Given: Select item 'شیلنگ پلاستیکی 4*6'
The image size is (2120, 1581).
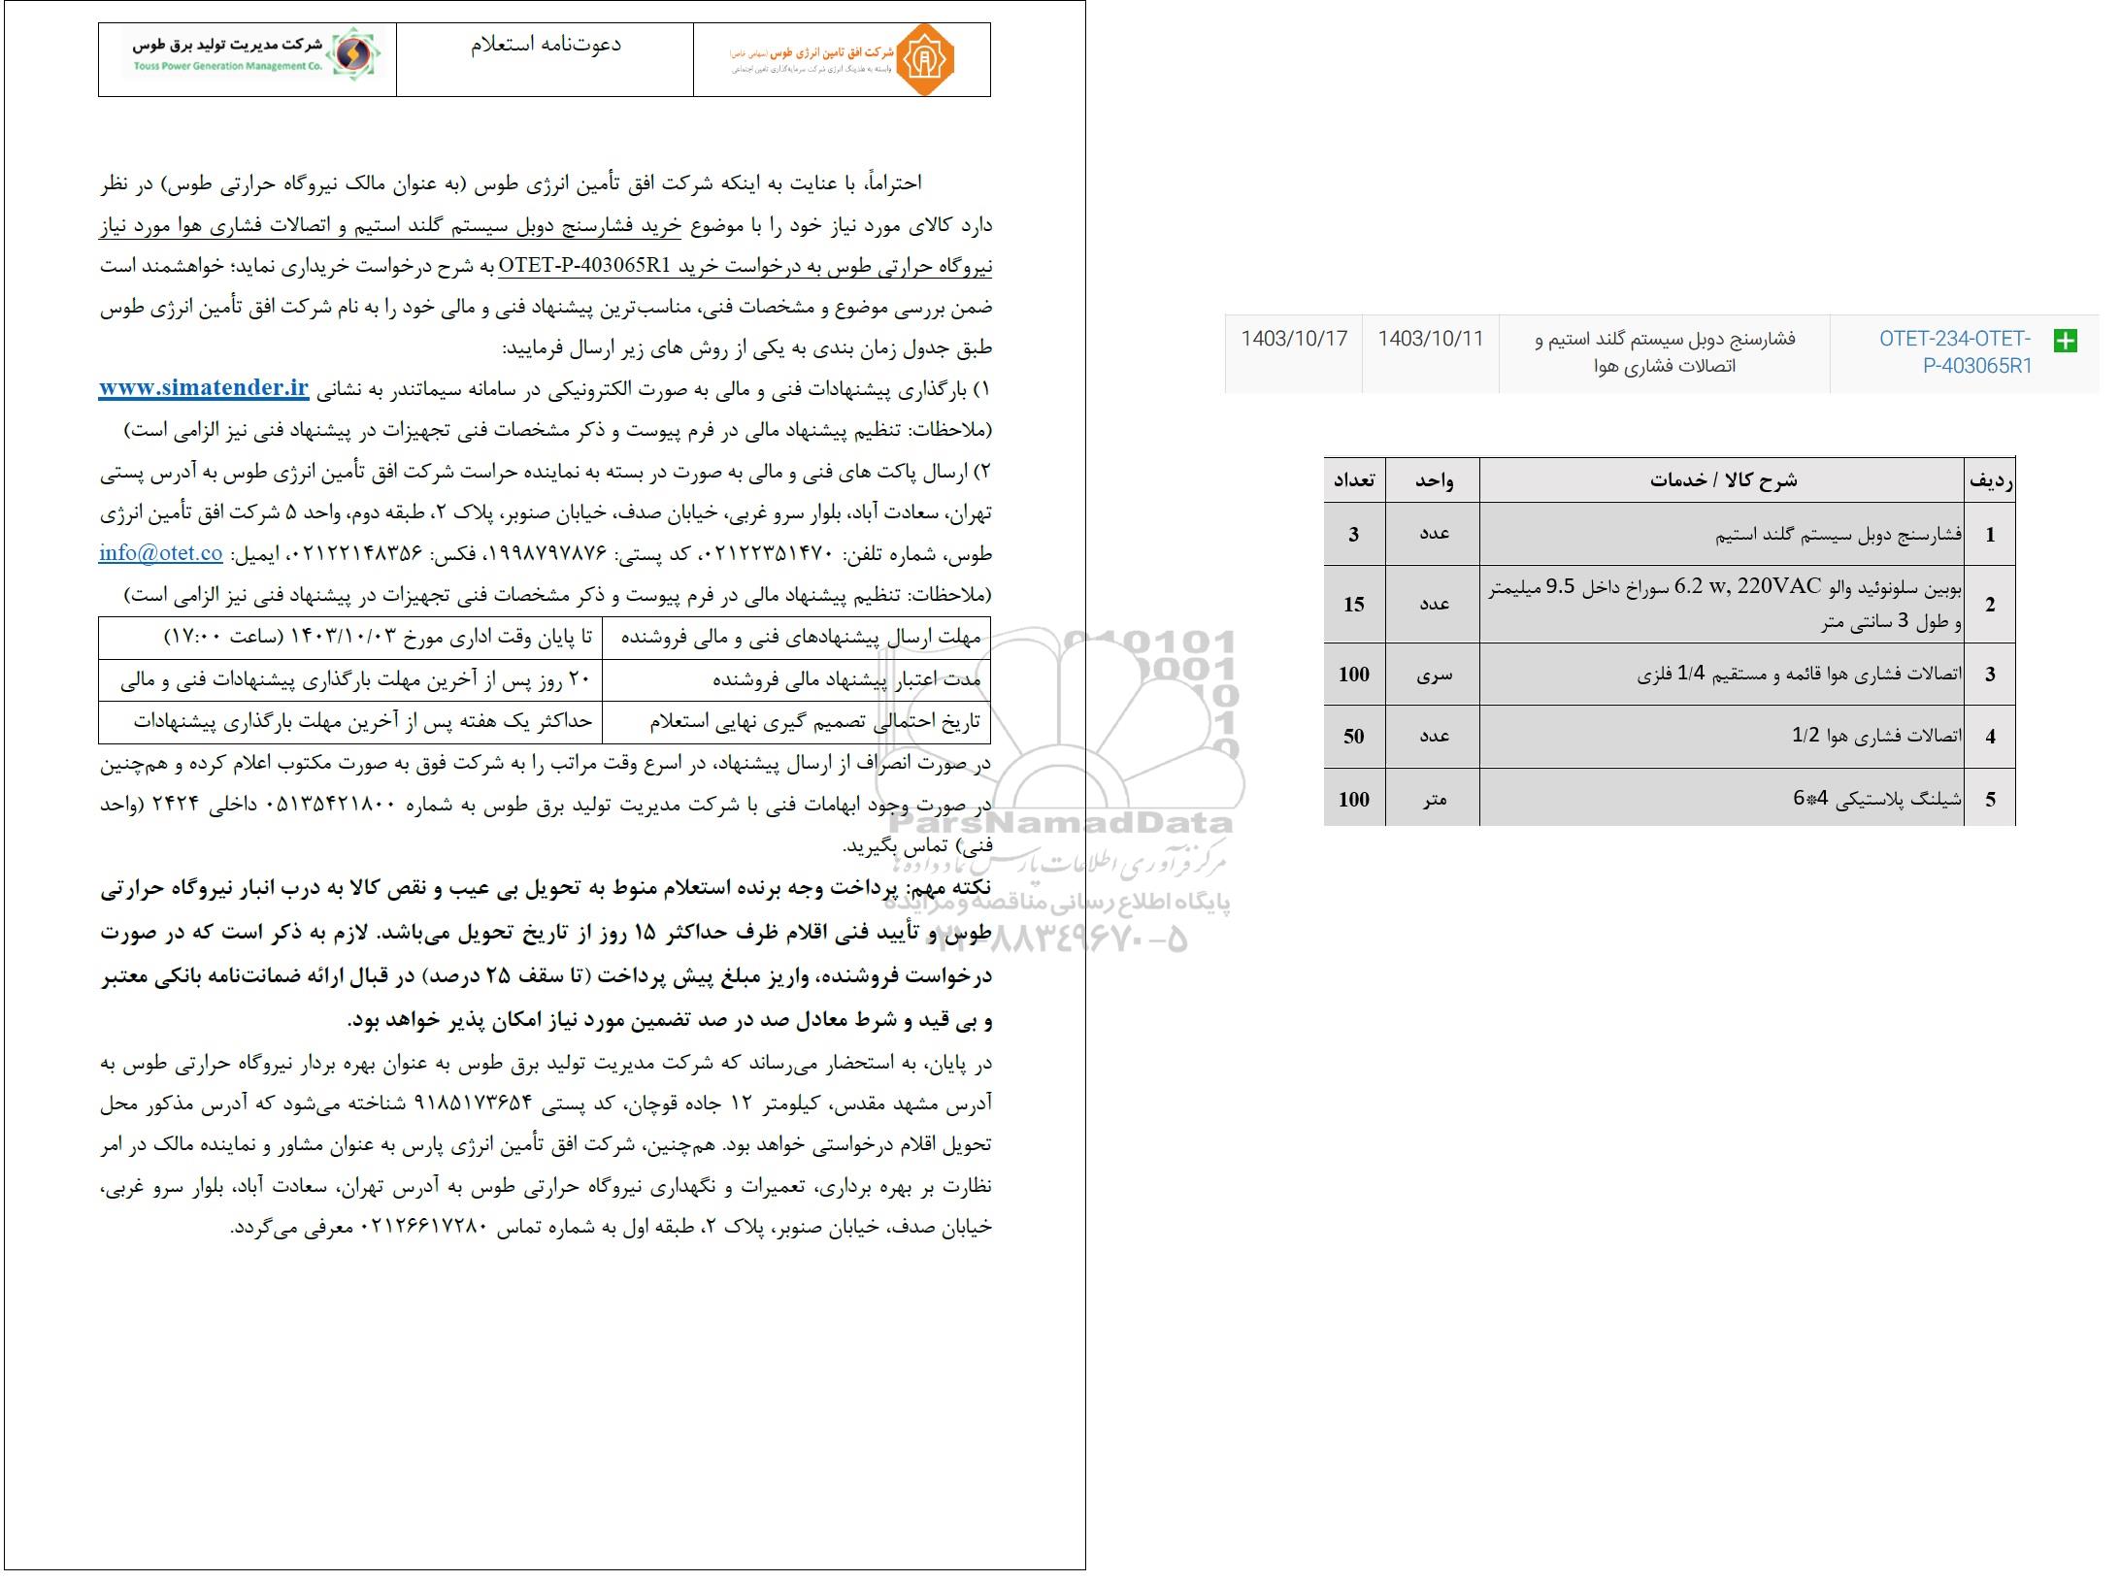Looking at the screenshot, I should [x=1722, y=798].
